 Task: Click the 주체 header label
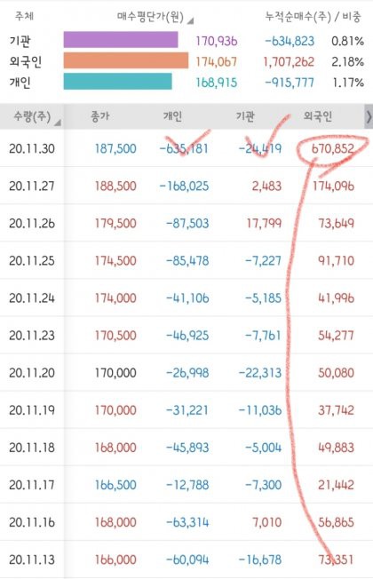click(x=24, y=16)
